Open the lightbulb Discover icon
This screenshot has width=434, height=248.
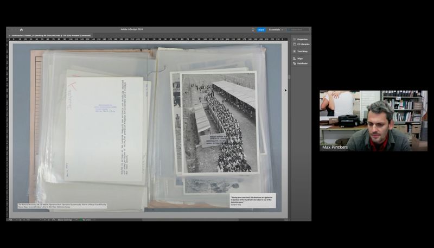click(253, 30)
